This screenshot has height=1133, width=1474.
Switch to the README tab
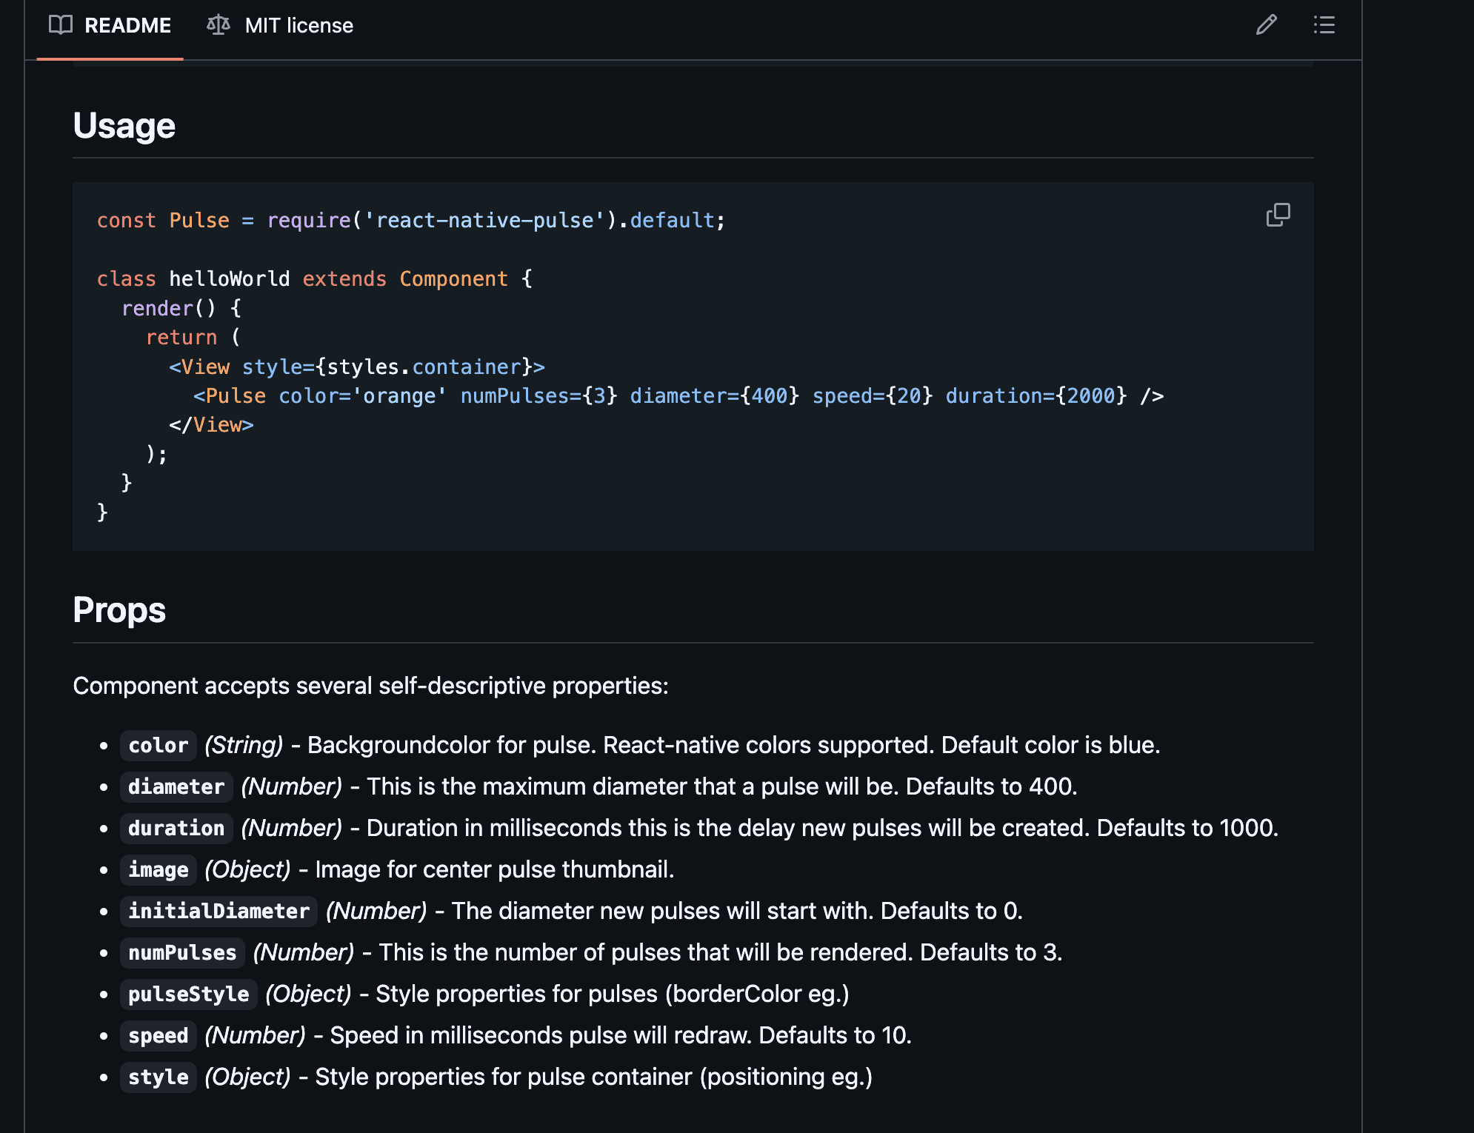click(127, 25)
